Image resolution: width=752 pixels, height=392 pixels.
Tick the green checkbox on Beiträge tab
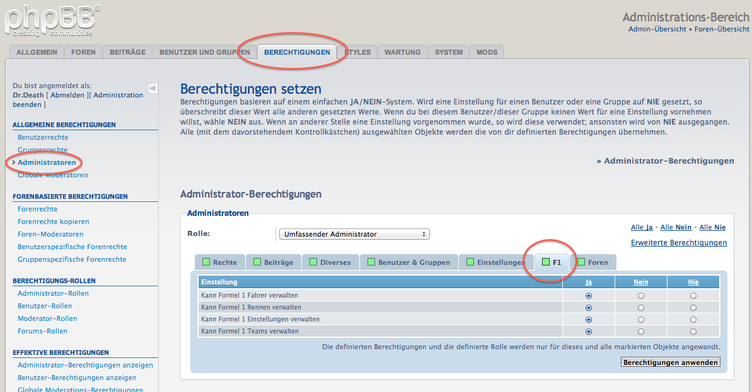[257, 262]
